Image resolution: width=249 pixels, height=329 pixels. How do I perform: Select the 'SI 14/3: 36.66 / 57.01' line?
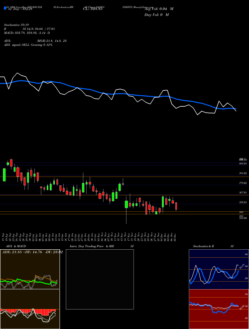[39, 29]
